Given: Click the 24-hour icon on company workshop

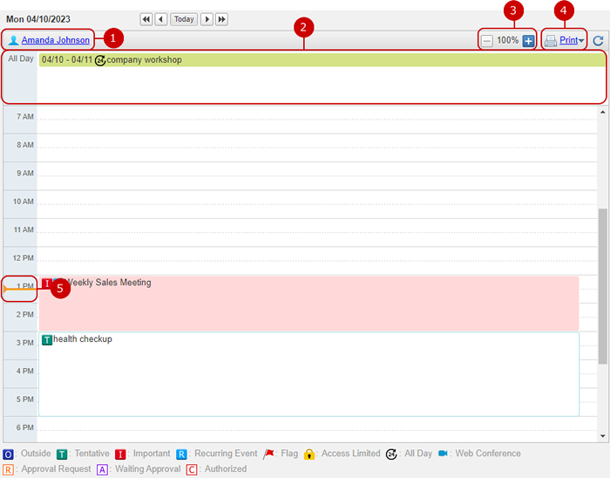Looking at the screenshot, I should click(100, 60).
